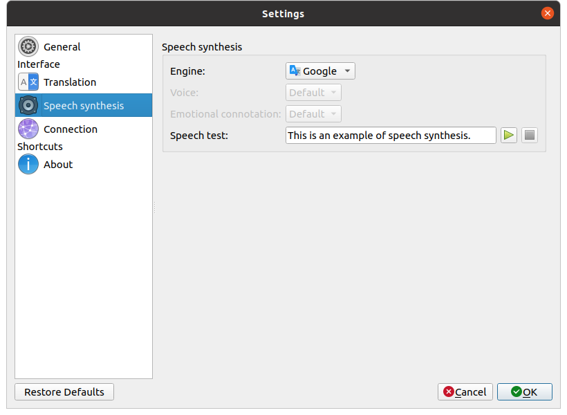The image size is (567, 415).
Task: Click the empty area below About in sidebar
Action: 83,277
